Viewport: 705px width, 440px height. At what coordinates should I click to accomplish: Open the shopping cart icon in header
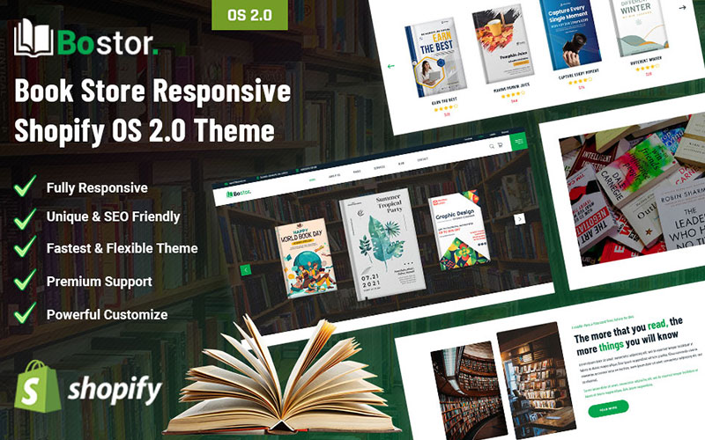pos(500,144)
